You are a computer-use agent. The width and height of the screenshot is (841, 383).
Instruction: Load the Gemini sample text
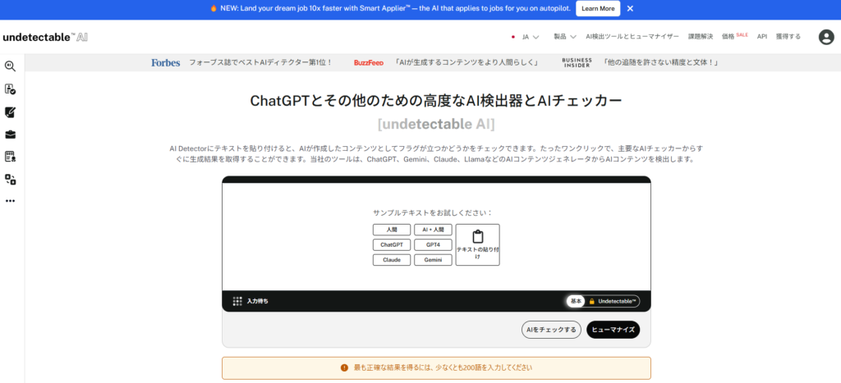coord(434,260)
